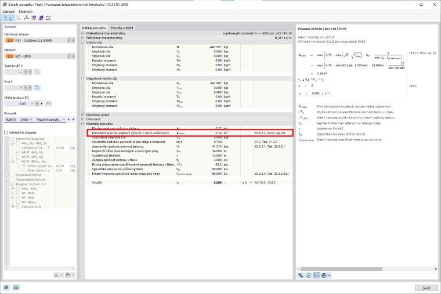The width and height of the screenshot is (441, 294).
Task: Click the list-format icon below the formula panel
Action: pyautogui.click(x=309, y=275)
